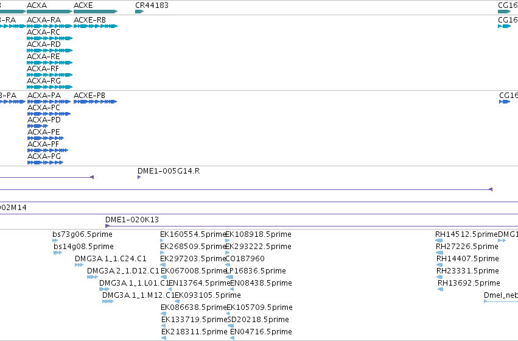Select the ACXA-RD transcript

pos(49,51)
